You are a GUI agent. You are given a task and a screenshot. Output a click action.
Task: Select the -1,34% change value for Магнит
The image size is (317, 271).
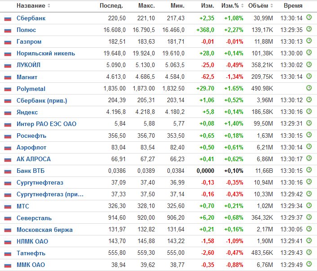tap(234, 77)
